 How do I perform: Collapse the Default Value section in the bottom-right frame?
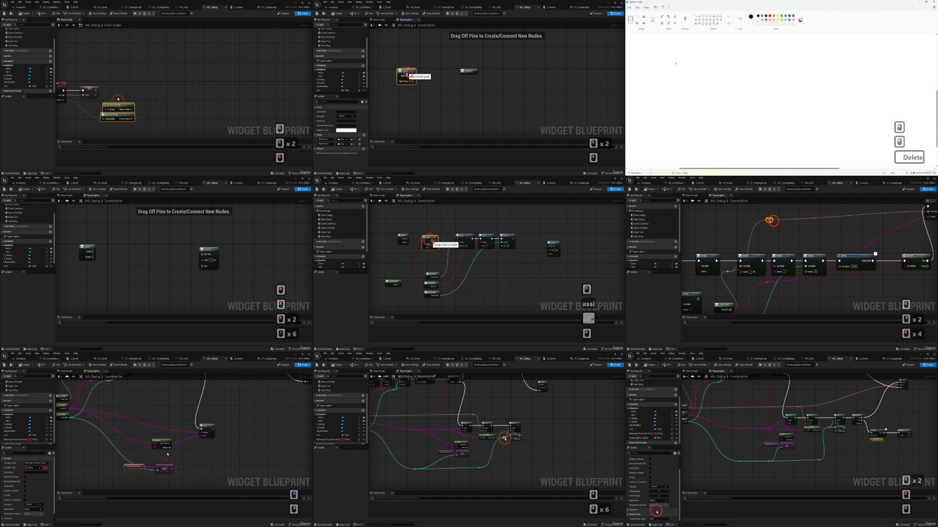(627, 514)
